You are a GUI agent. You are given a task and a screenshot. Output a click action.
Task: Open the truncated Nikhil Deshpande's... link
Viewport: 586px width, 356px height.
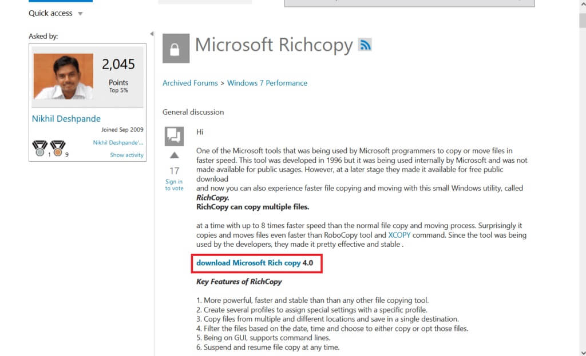coord(118,142)
